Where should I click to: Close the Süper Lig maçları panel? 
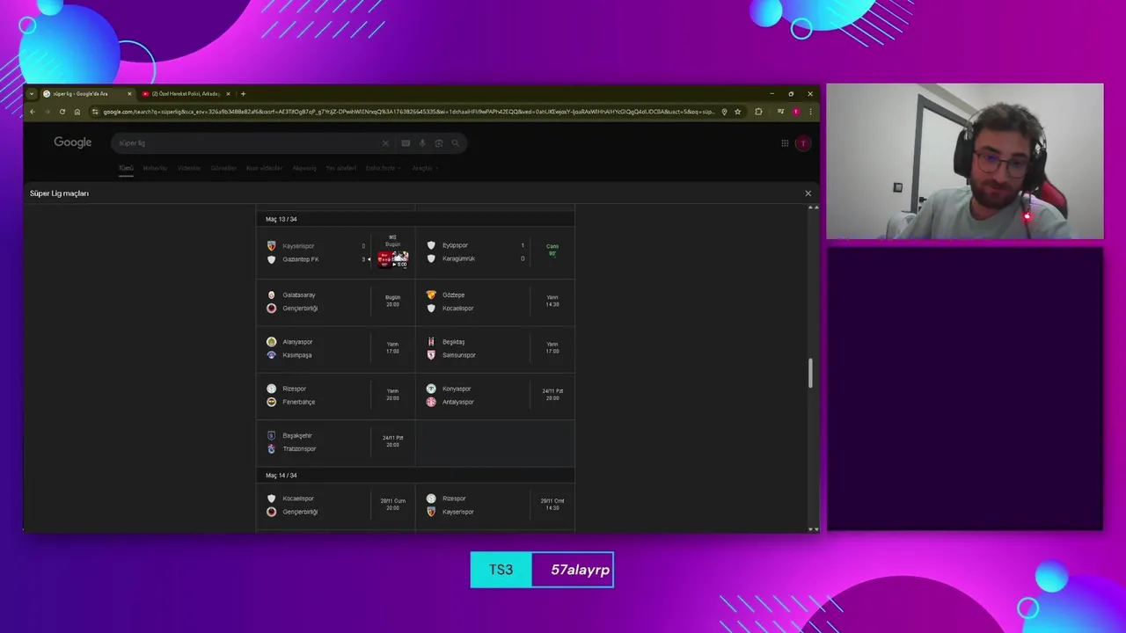(808, 193)
